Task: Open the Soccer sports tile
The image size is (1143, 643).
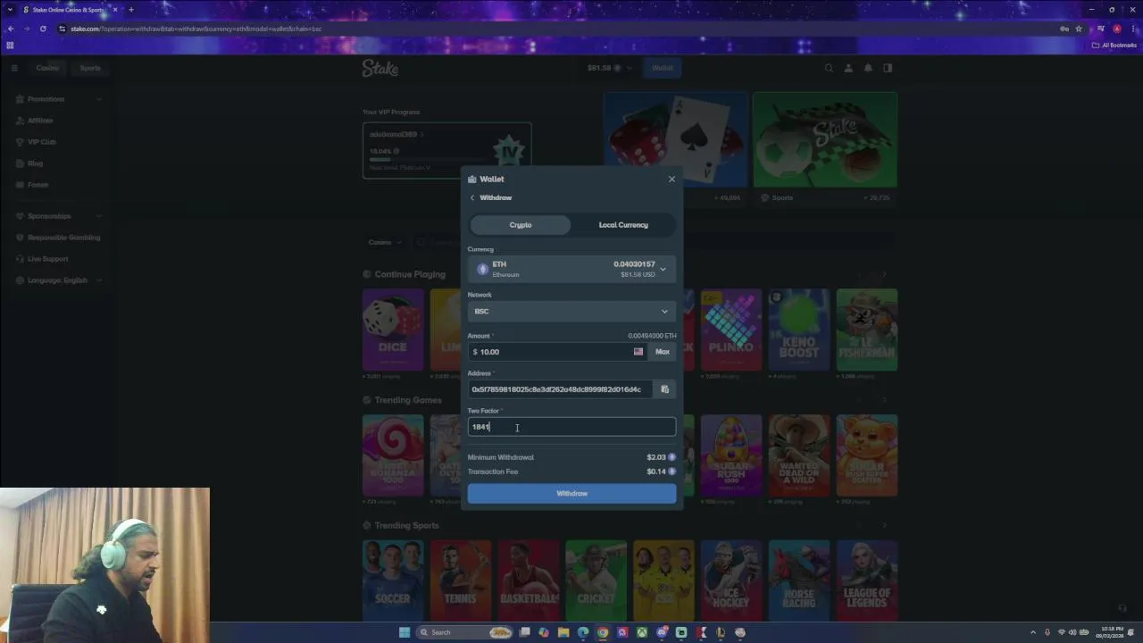Action: pos(393,580)
